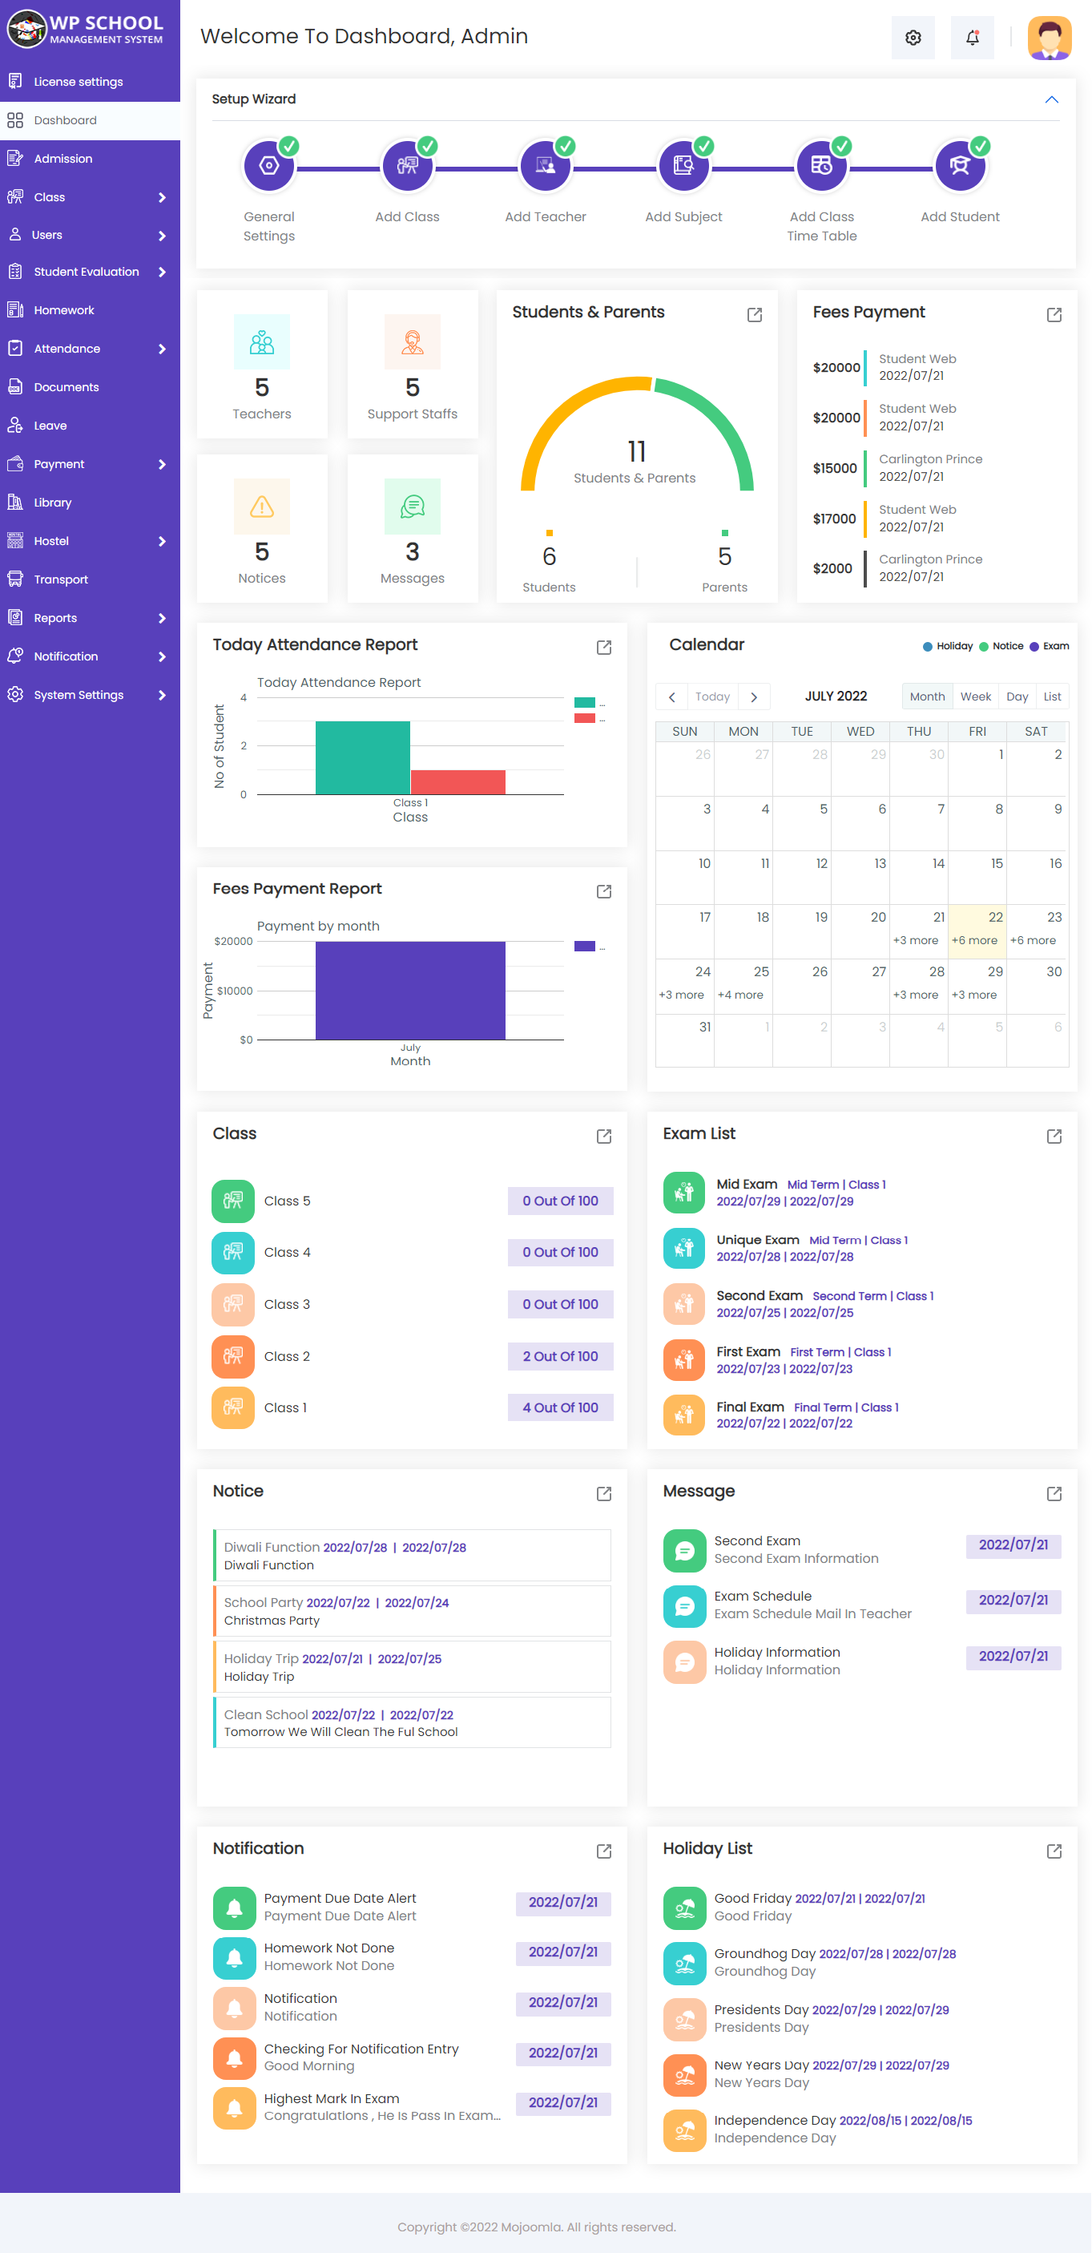Expand the Attendance submenu arrow
1092x2253 pixels.
pyautogui.click(x=162, y=349)
